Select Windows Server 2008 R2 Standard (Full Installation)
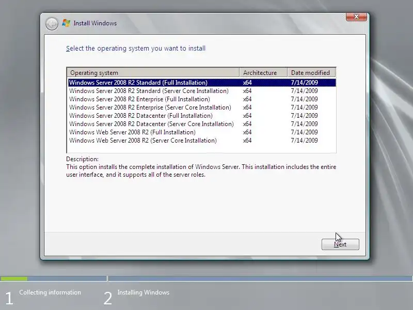Screen dimensions: 413x310 click(202, 83)
